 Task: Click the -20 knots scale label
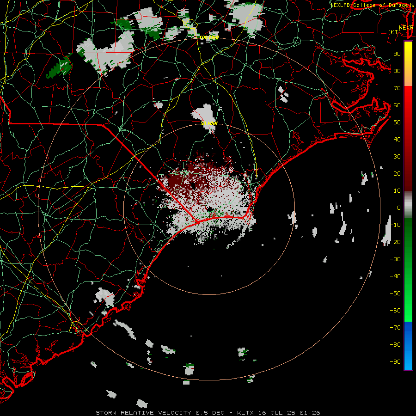(x=395, y=242)
